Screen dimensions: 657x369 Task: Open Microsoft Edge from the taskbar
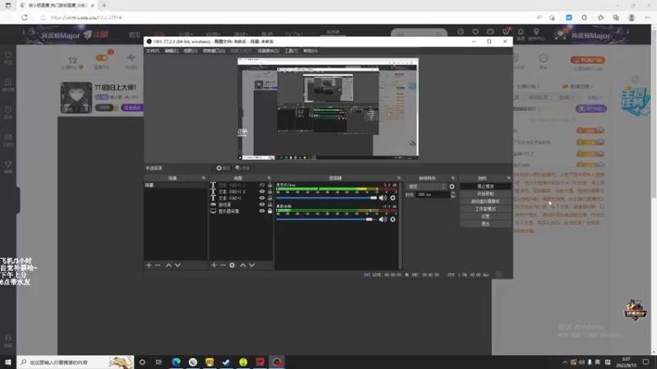tap(176, 362)
